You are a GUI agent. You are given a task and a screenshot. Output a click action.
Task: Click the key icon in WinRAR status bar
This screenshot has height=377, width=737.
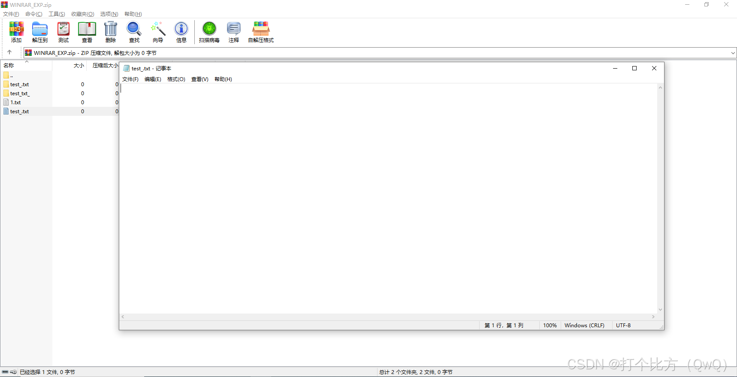coord(13,372)
